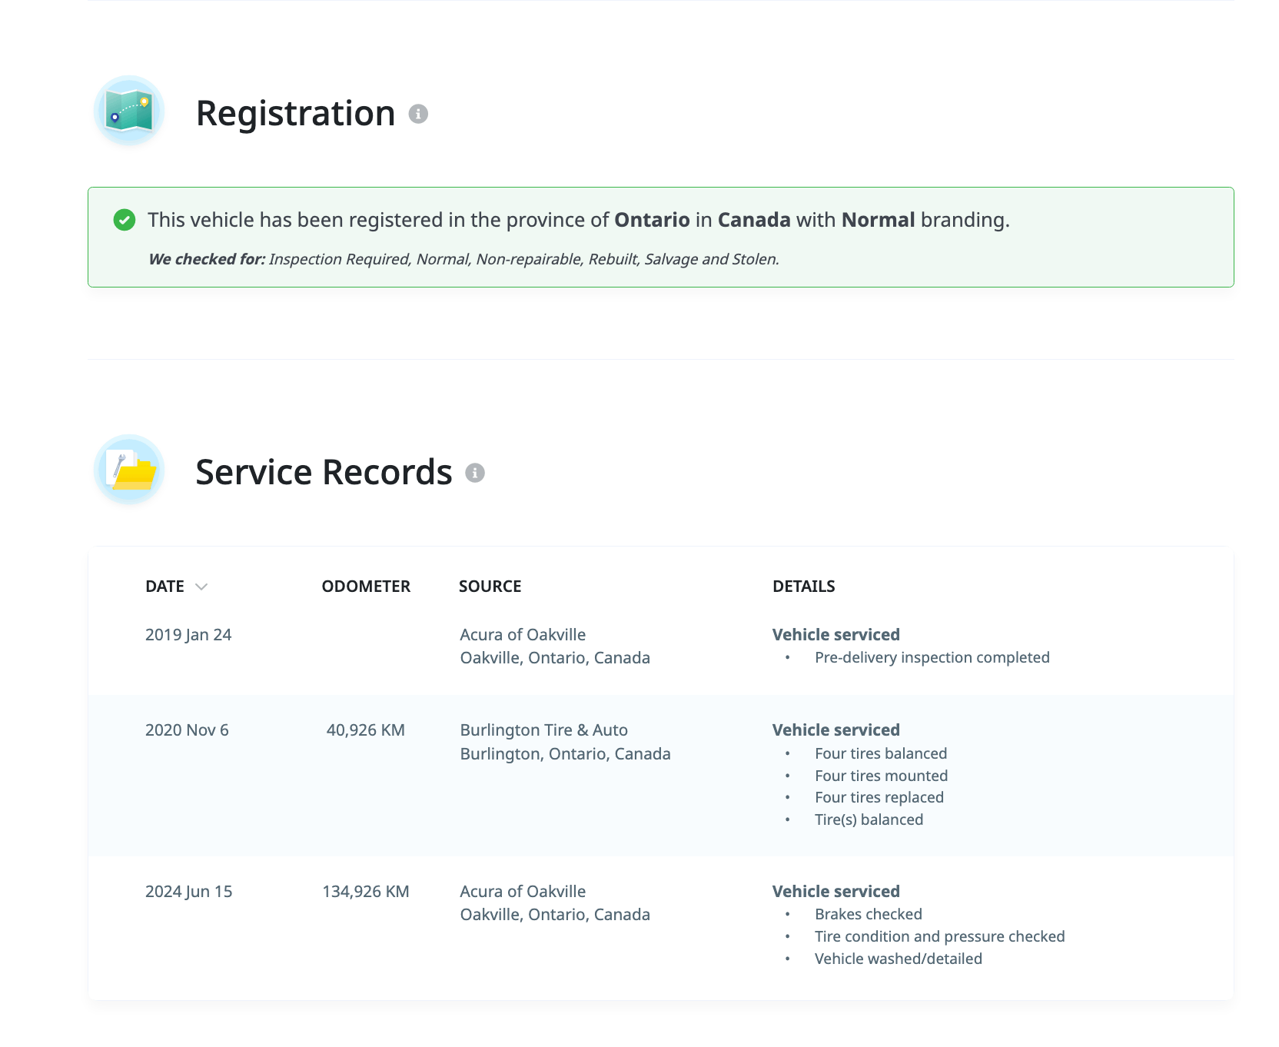This screenshot has width=1279, height=1047.
Task: Click 'Pre-delivery inspection completed' detail
Action: [x=932, y=658]
